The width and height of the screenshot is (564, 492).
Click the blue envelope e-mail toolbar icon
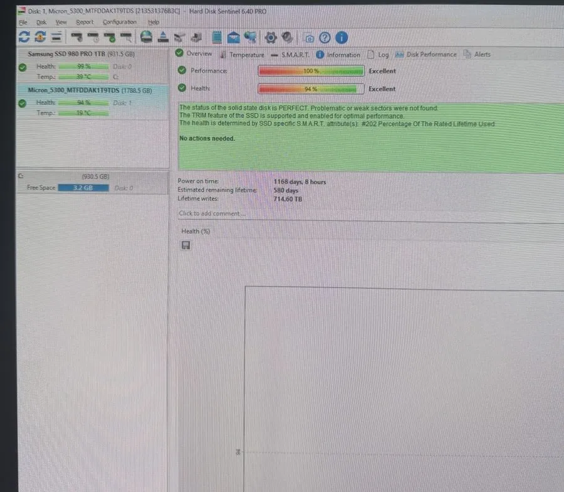(x=234, y=37)
